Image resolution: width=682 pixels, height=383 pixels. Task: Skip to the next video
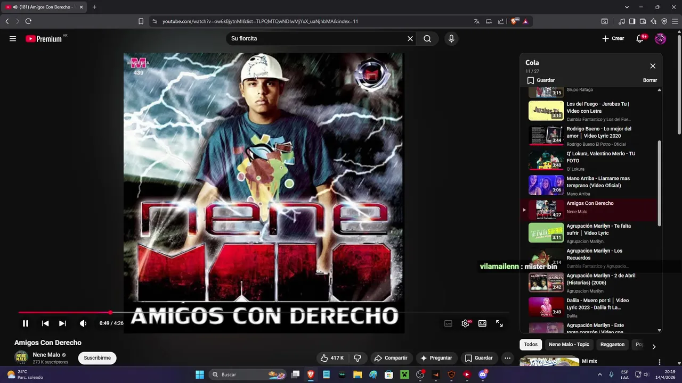pos(62,323)
